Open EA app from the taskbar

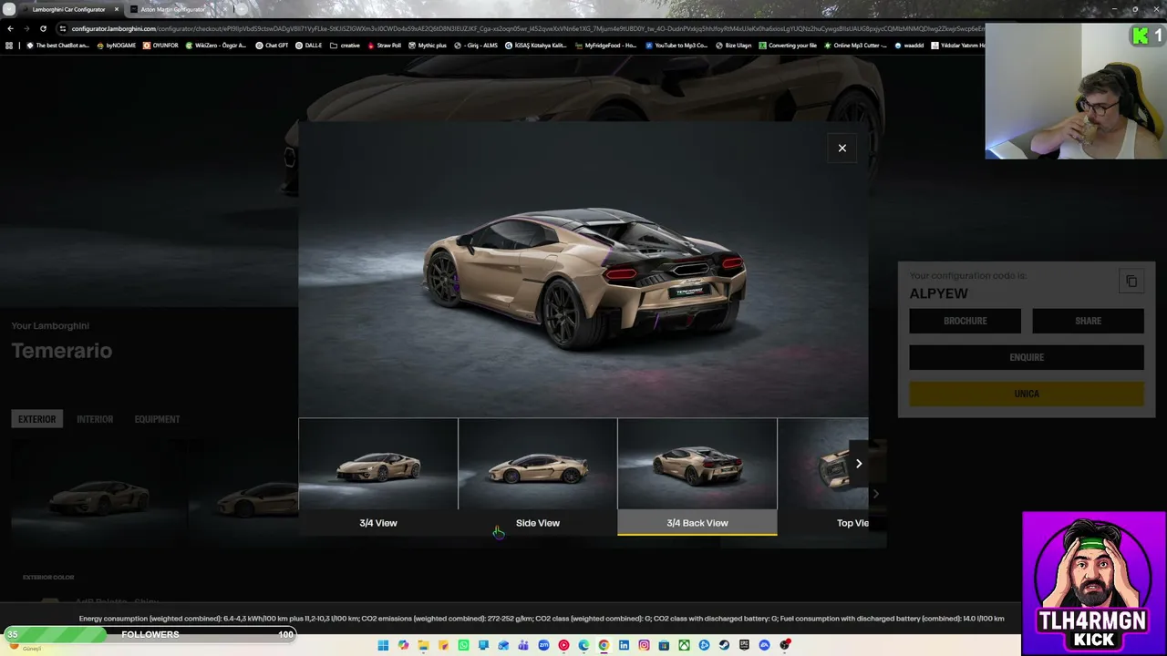[764, 645]
